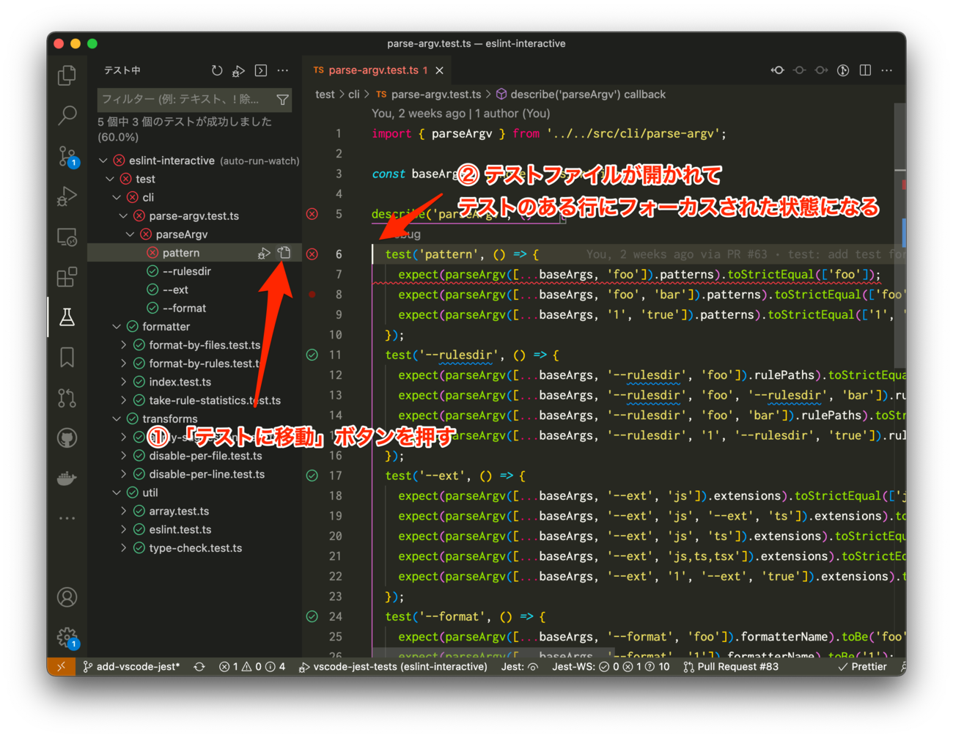The width and height of the screenshot is (953, 738).
Task: Open the Extensions view
Action: [67, 277]
